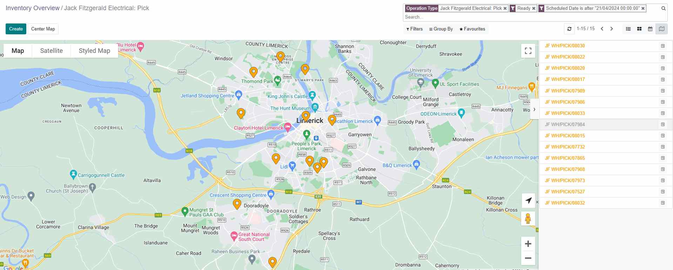The width and height of the screenshot is (673, 270).
Task: Zoom in on the map
Action: tap(528, 244)
